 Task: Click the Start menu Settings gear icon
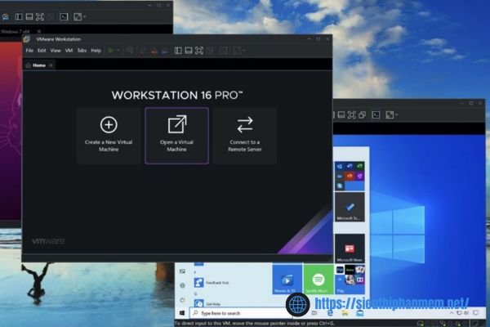pyautogui.click(x=182, y=285)
